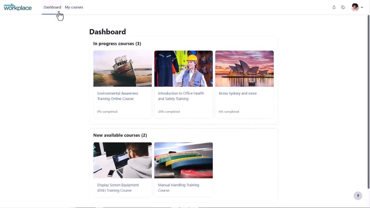Click the user profile avatar
This screenshot has width=370, height=208.
(355, 7)
